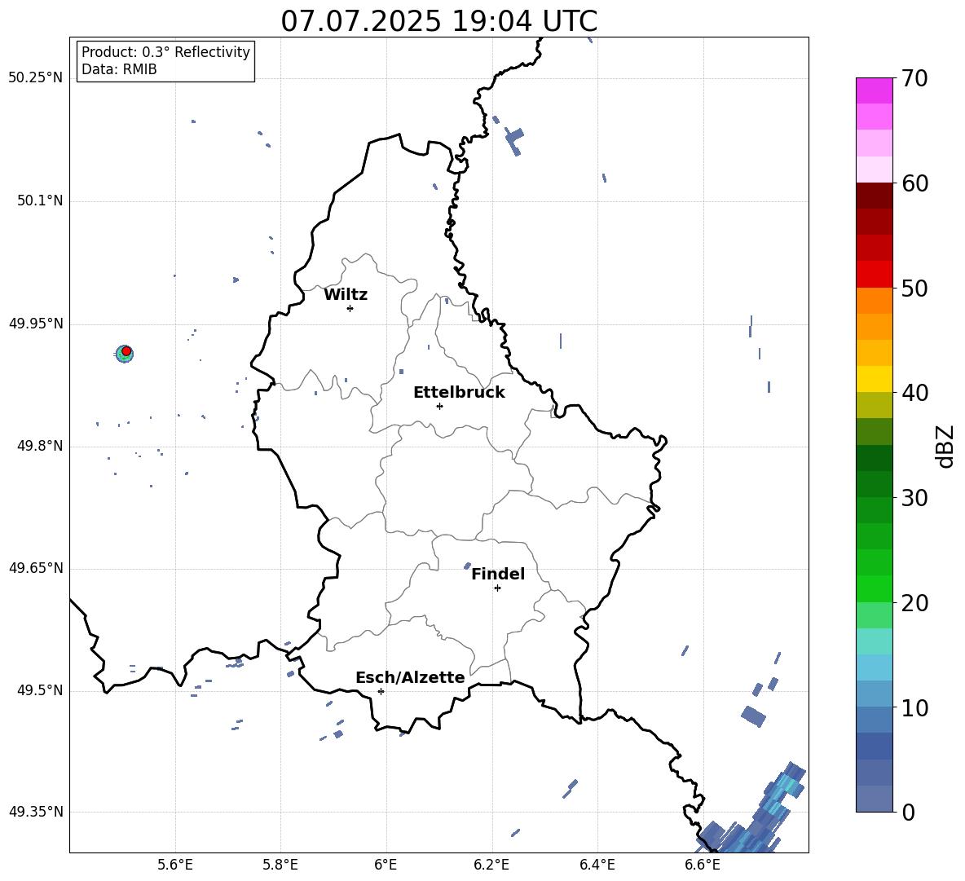Click the 40 tick on colorbar
Screen dimensions: 965x881
pos(914,393)
